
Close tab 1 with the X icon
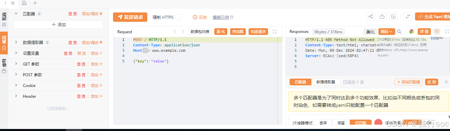[13, 3]
